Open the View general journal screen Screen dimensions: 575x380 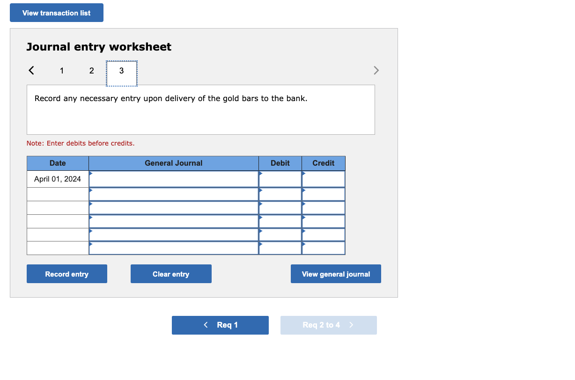(x=336, y=273)
